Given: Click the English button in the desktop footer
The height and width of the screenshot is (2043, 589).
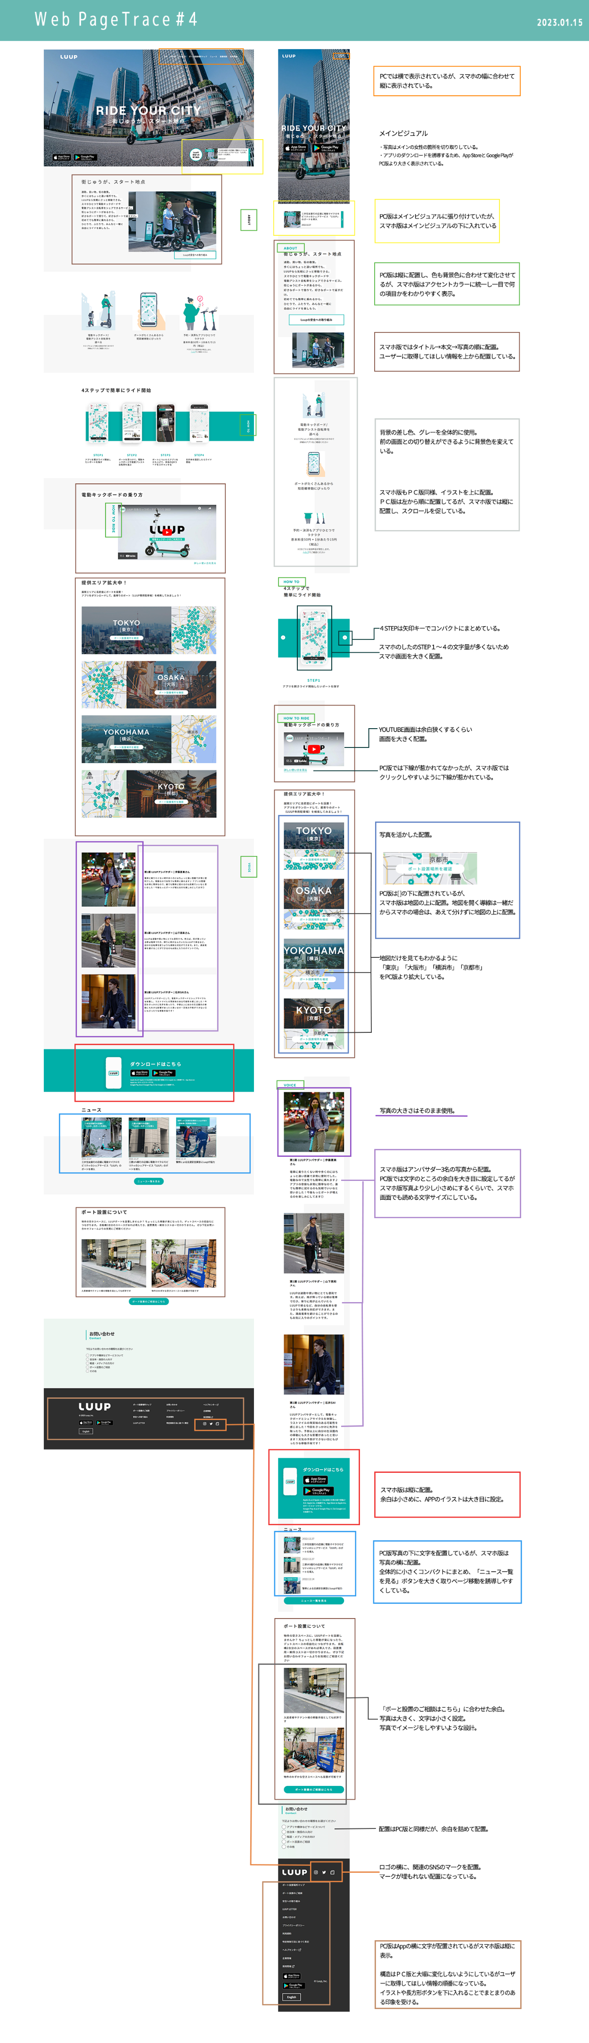Looking at the screenshot, I should pyautogui.click(x=86, y=1431).
